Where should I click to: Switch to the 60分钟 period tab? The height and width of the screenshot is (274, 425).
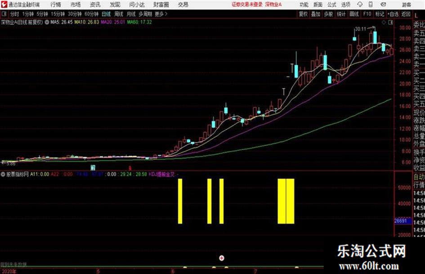(x=92, y=14)
